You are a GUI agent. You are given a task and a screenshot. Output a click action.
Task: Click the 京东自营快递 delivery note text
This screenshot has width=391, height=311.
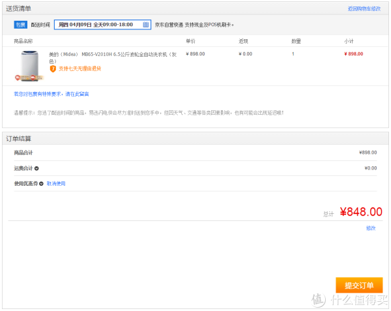pyautogui.click(x=194, y=25)
